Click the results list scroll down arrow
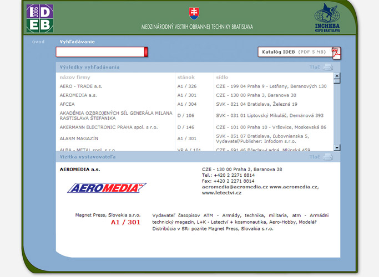The height and width of the screenshot is (277, 379). point(337,147)
